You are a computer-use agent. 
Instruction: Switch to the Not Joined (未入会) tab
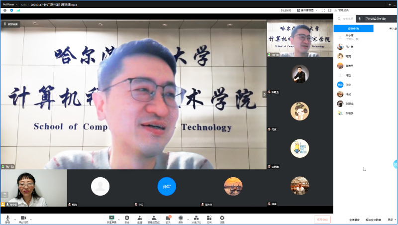[x=393, y=28]
